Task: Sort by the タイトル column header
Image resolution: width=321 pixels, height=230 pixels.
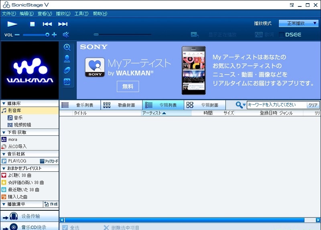Action: click(x=107, y=113)
